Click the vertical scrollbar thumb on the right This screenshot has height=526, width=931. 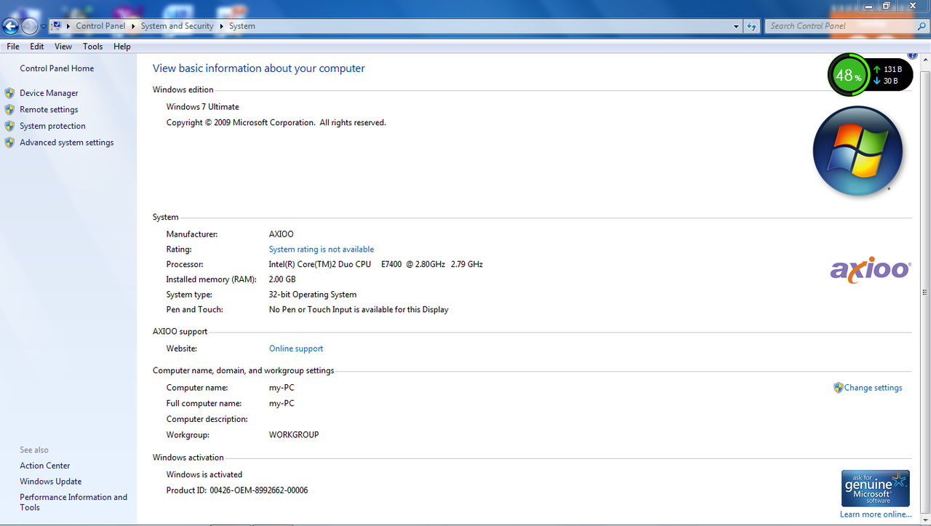tap(926, 292)
